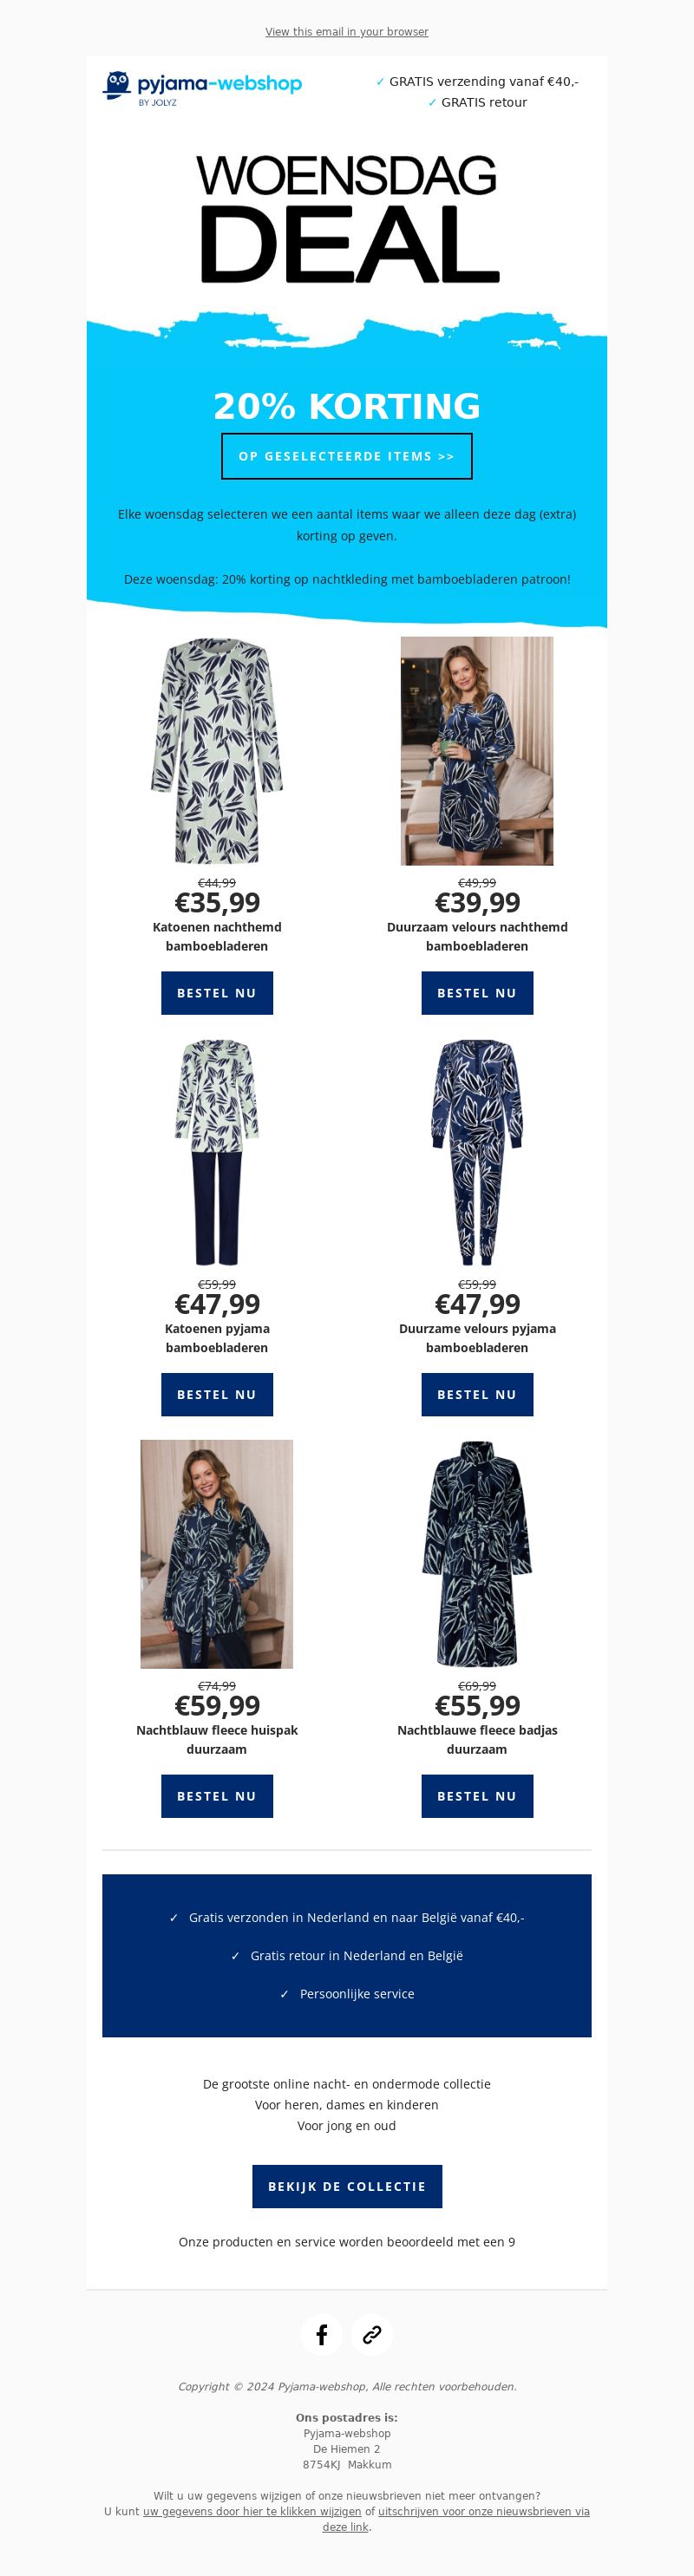Open the green Katoenen nachthemd product image
The image size is (694, 2576).
(x=217, y=751)
